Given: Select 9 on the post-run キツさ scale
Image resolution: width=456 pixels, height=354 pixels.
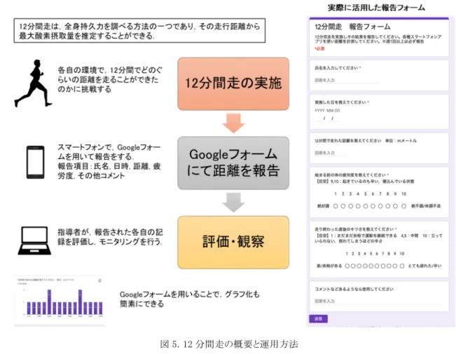Looking at the screenshot, I should tap(394, 266).
